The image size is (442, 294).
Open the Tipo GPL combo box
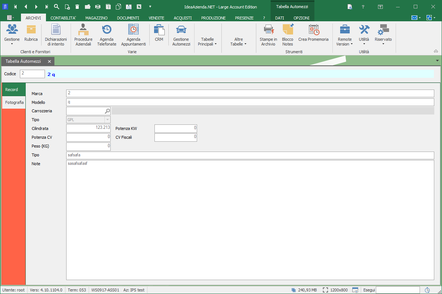[x=88, y=120]
